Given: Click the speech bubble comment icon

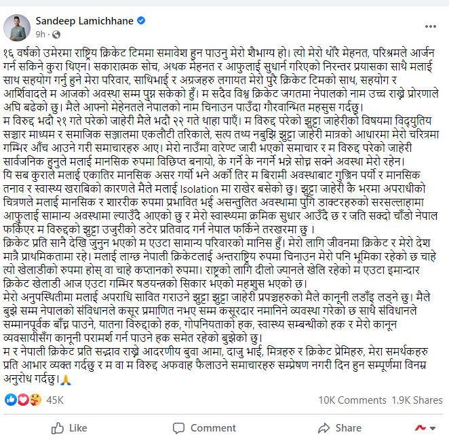Looking at the screenshot, I should [x=178, y=428].
